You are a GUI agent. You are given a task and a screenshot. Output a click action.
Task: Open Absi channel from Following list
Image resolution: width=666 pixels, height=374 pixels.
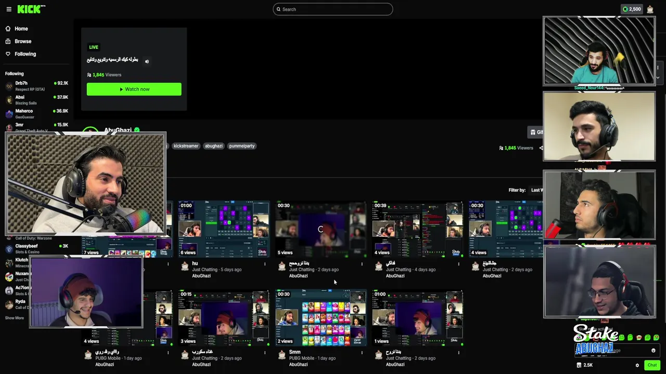coord(36,100)
